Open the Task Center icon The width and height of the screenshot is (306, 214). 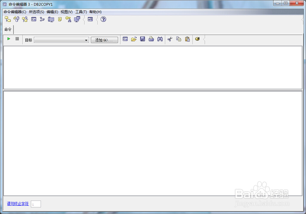tap(42, 19)
